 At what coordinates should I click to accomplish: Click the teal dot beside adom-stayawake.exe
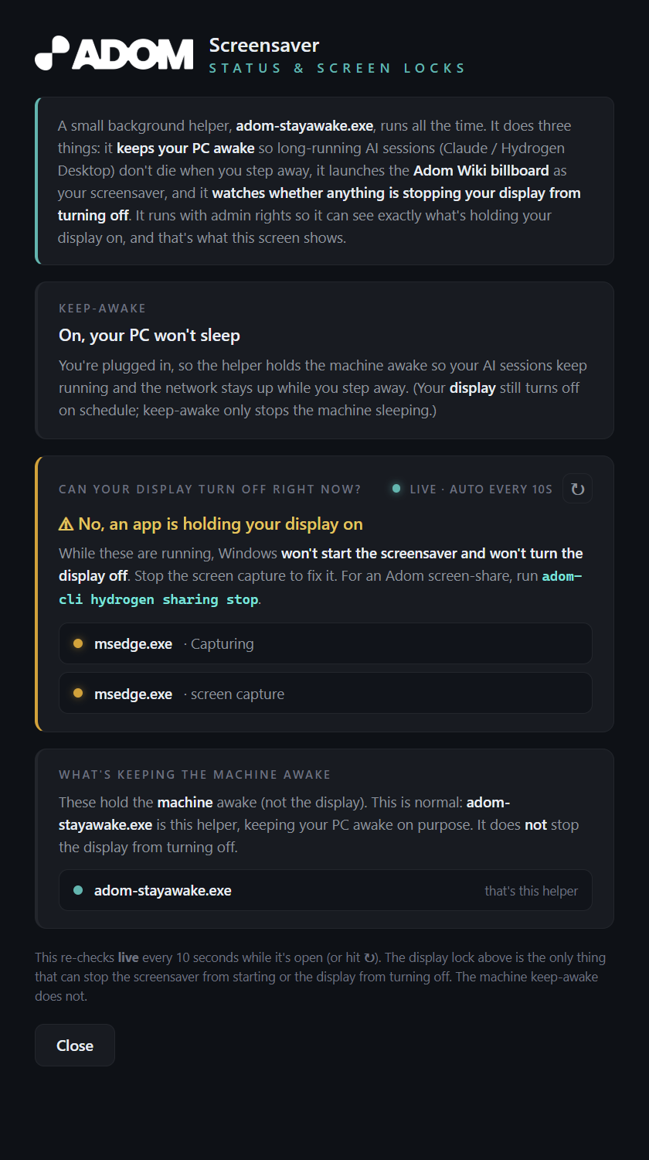77,890
